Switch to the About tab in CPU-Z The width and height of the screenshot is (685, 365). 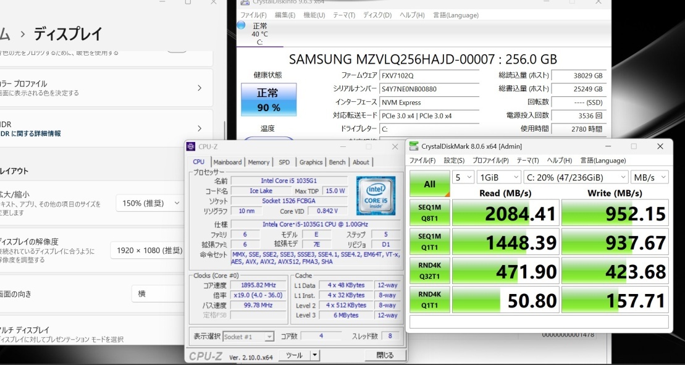(361, 162)
